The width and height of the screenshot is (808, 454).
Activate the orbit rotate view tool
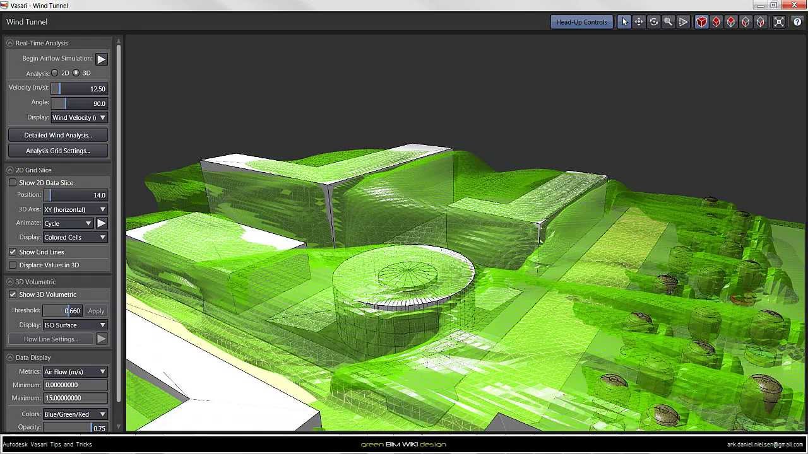click(x=653, y=22)
